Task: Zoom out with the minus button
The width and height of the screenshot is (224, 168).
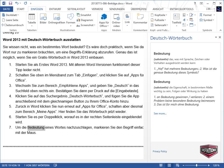Action: point(184,165)
